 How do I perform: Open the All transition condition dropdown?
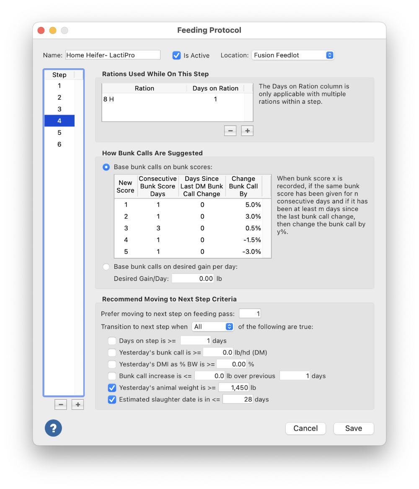point(212,327)
